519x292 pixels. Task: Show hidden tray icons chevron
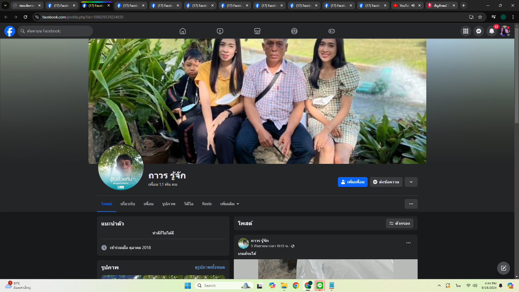(439, 286)
